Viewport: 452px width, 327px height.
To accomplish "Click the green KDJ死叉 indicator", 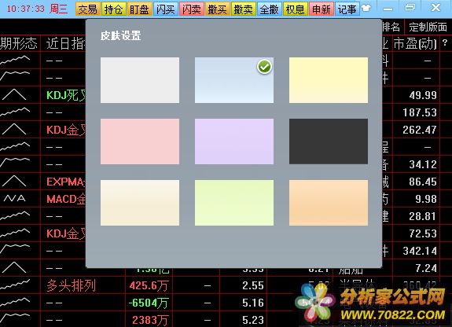I will [x=66, y=95].
